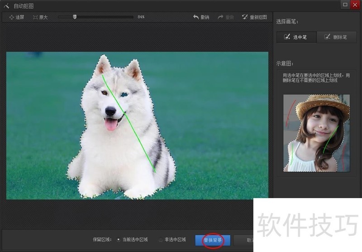Select 非选中区域 radio option
Viewport: 362px width, 252px height.
[161, 240]
